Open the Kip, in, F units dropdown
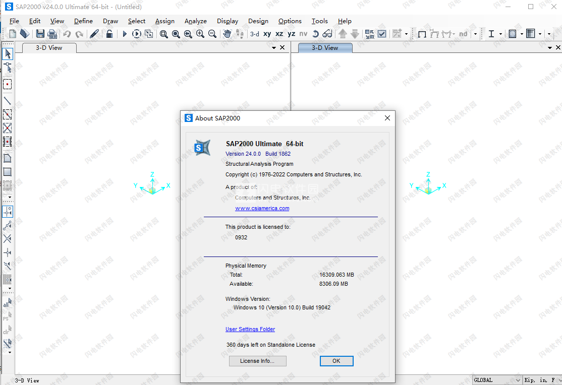Screen dimensions: 562x385 click(x=542, y=380)
